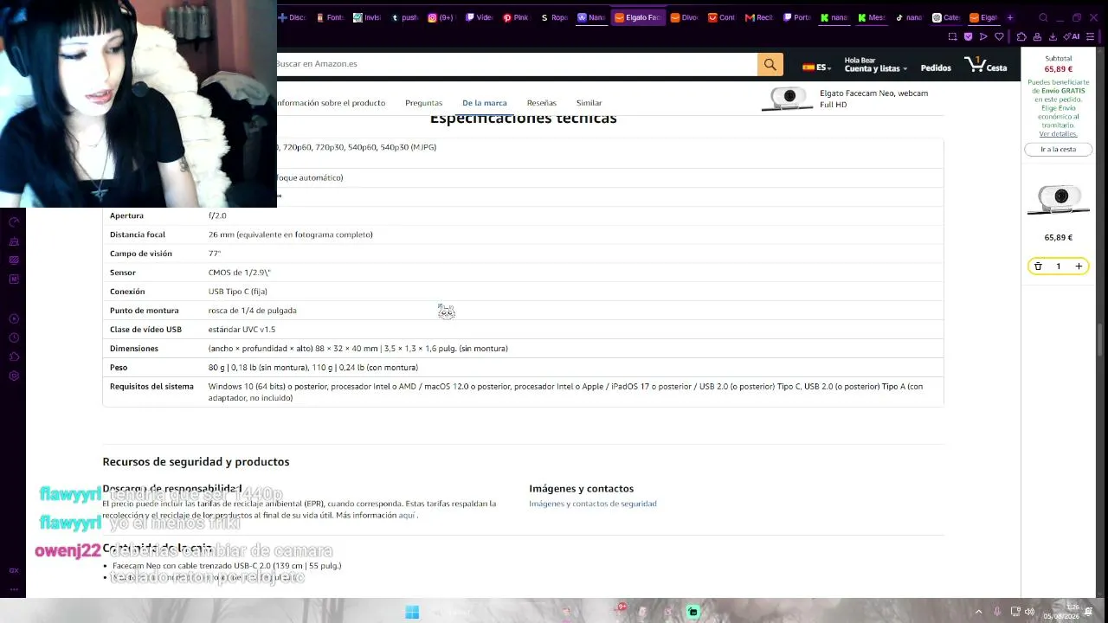Click the aquí link in disclaimer text

coord(407,516)
